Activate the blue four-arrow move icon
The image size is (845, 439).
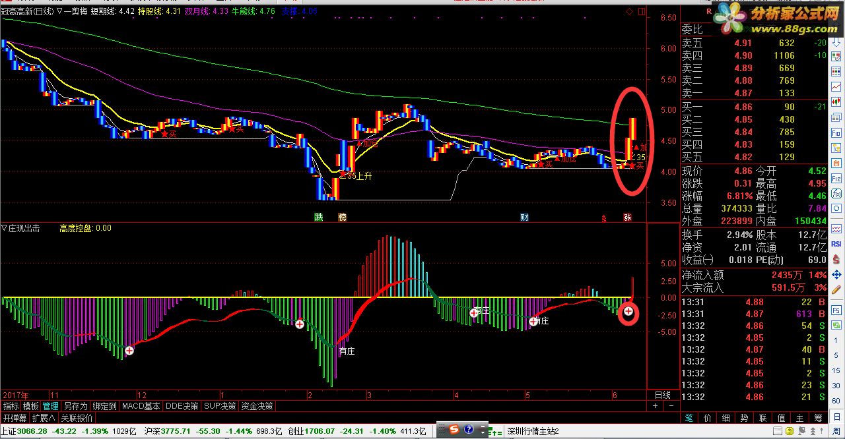click(x=835, y=274)
